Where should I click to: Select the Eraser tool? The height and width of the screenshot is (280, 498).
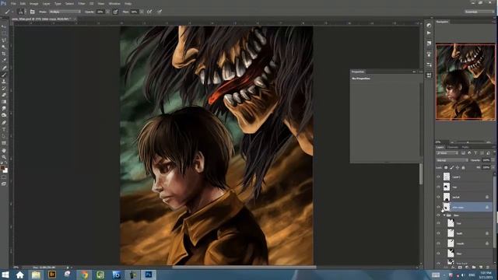click(x=4, y=95)
